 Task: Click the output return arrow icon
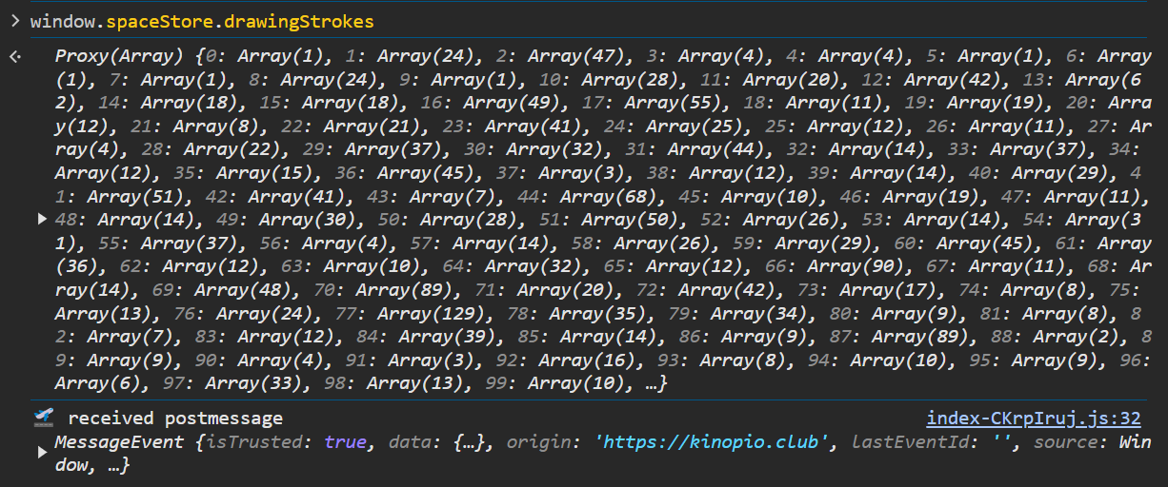click(14, 57)
